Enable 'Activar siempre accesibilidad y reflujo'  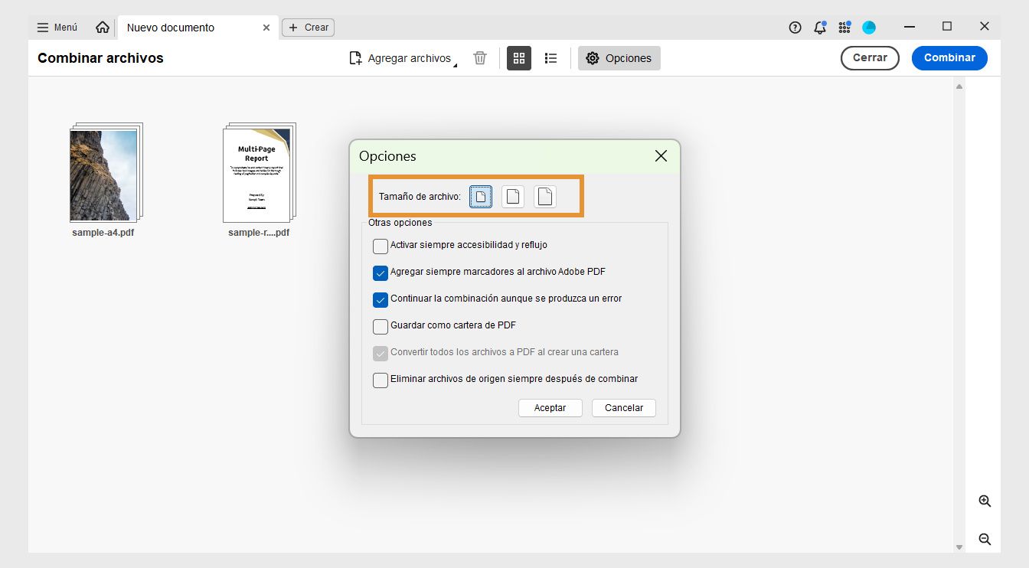381,246
